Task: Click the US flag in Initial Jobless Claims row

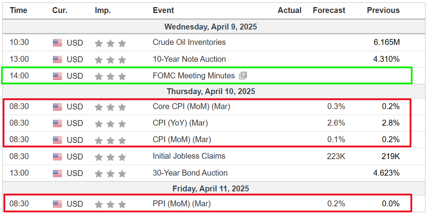Action: click(x=57, y=157)
